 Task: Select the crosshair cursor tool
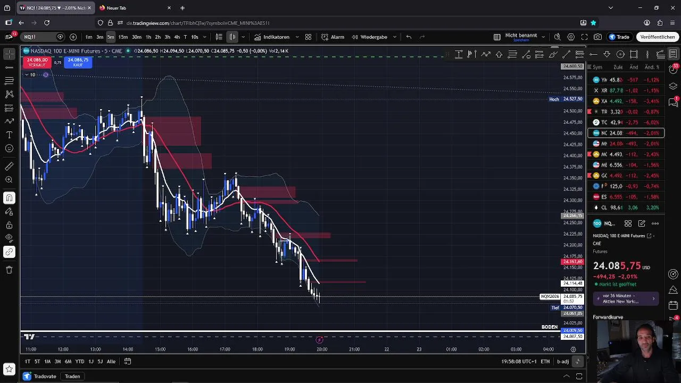(x=9, y=54)
